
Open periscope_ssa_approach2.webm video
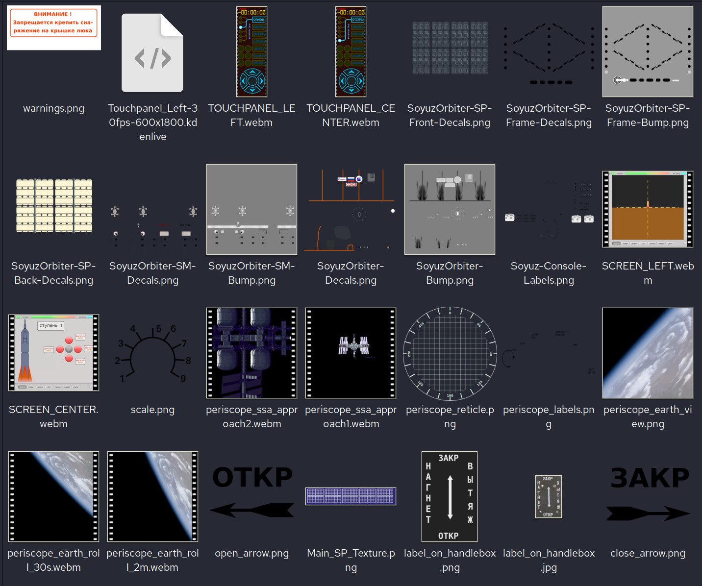click(x=251, y=353)
